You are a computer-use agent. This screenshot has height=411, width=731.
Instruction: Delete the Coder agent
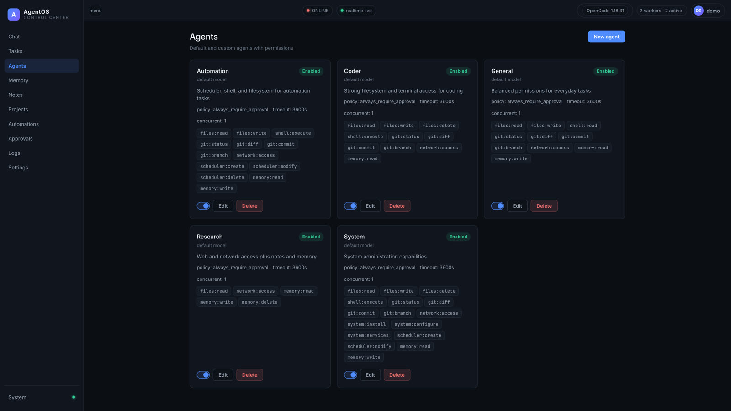click(397, 206)
